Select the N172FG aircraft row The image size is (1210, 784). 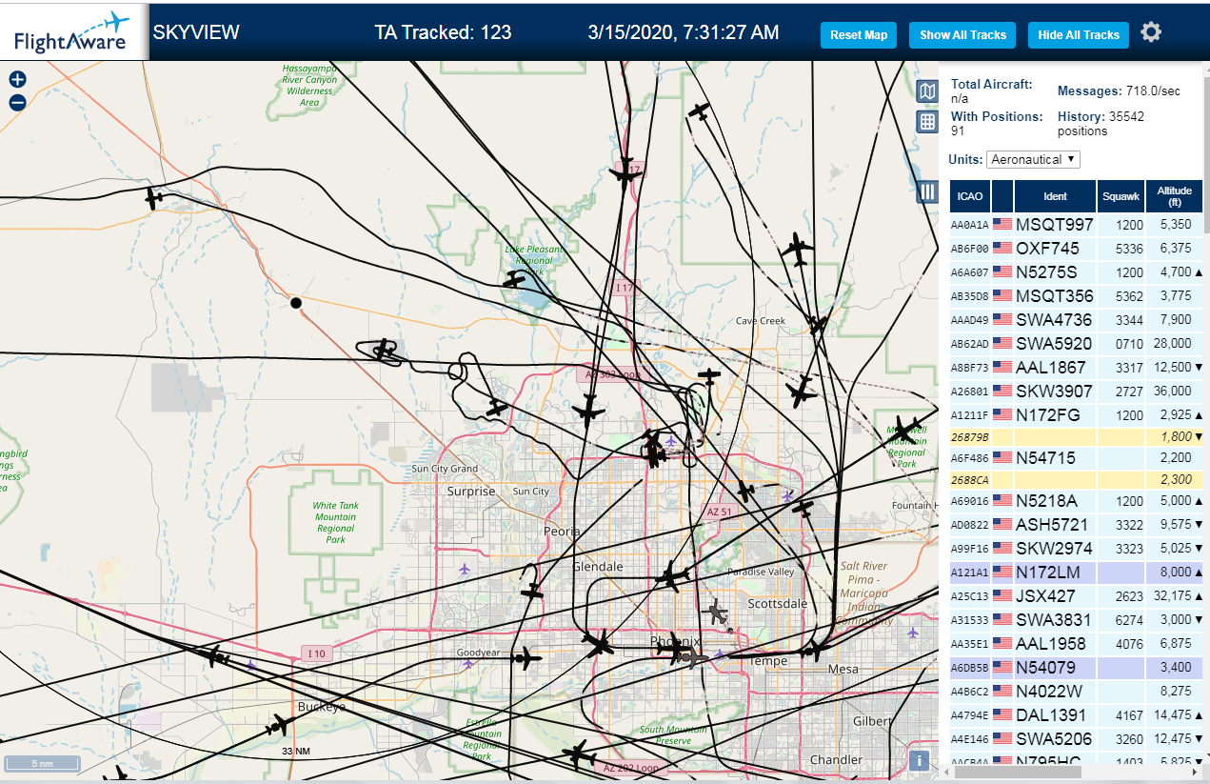tap(1076, 414)
